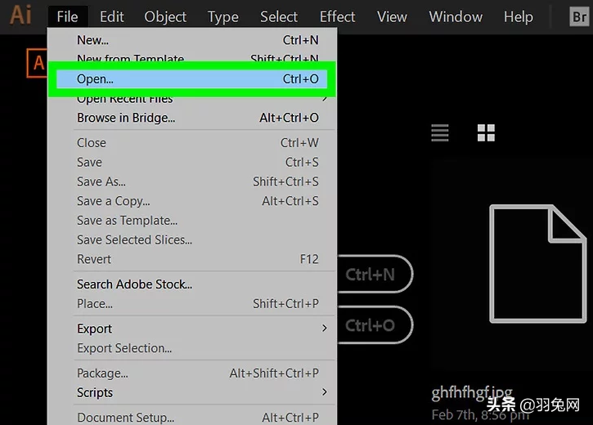Switch recent files to list view
593x425 pixels.
[440, 132]
